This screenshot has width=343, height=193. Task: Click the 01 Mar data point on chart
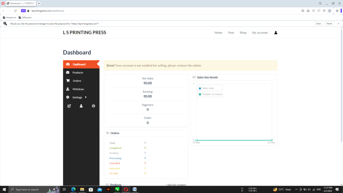(196, 140)
